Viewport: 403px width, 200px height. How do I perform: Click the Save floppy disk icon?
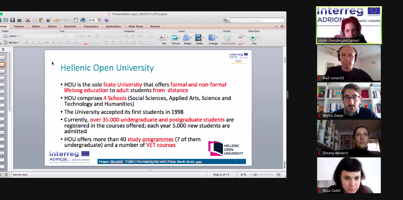pyautogui.click(x=13, y=20)
